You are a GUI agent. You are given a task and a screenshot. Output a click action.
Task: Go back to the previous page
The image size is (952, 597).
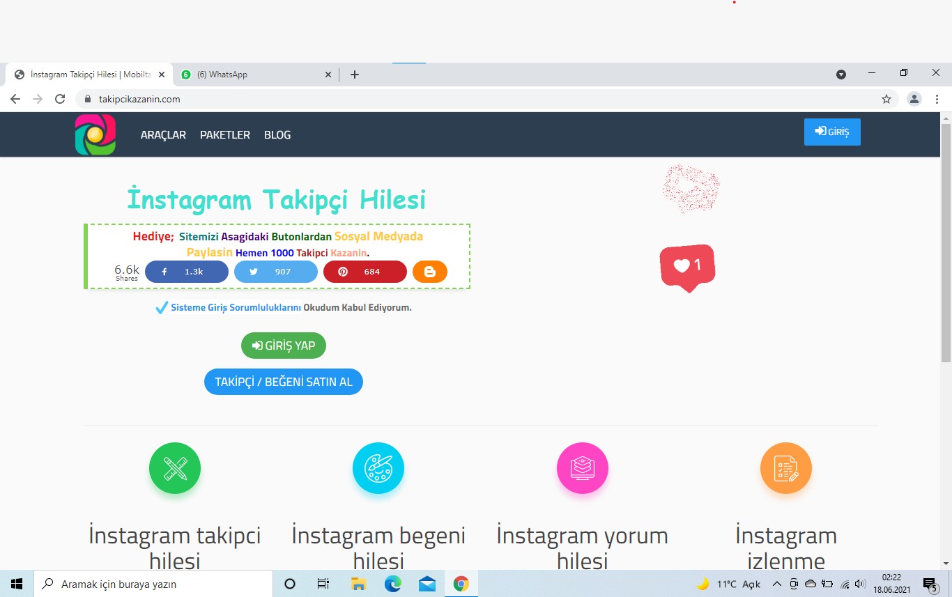[15, 99]
